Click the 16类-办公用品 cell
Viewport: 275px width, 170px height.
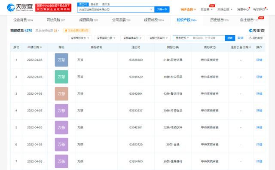[x=173, y=77]
